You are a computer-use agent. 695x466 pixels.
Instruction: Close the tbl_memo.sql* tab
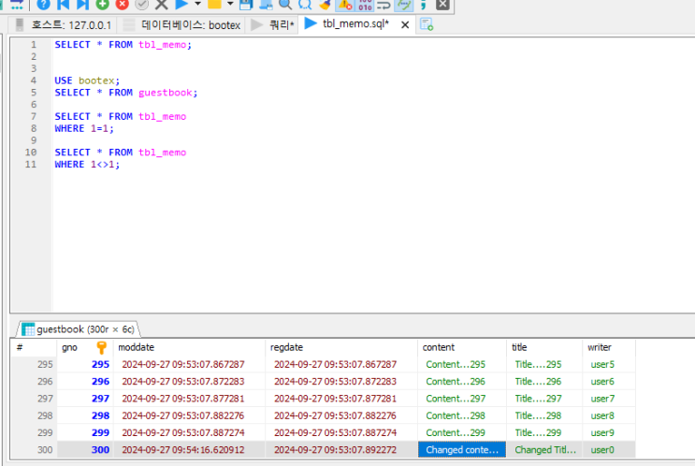pos(405,25)
